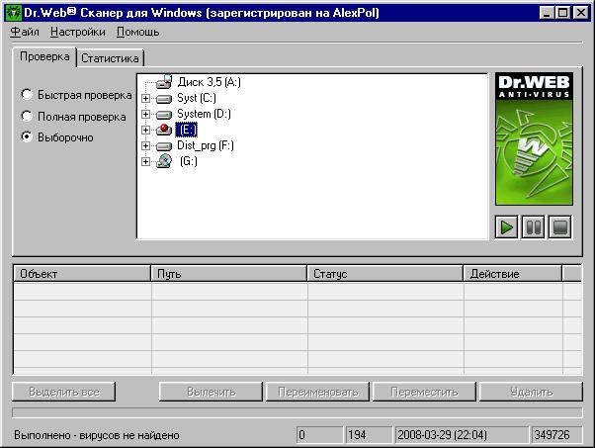Select the Диск 3,5 (A:) tree label
The image size is (595, 448).
pos(210,82)
